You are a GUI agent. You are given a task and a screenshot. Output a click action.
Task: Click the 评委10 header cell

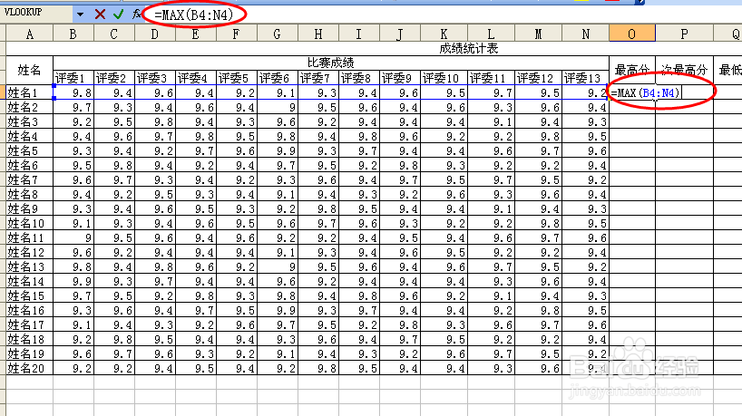pyautogui.click(x=444, y=77)
